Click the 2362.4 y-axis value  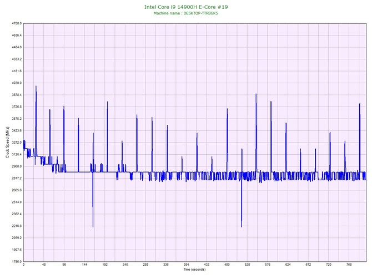[17, 214]
